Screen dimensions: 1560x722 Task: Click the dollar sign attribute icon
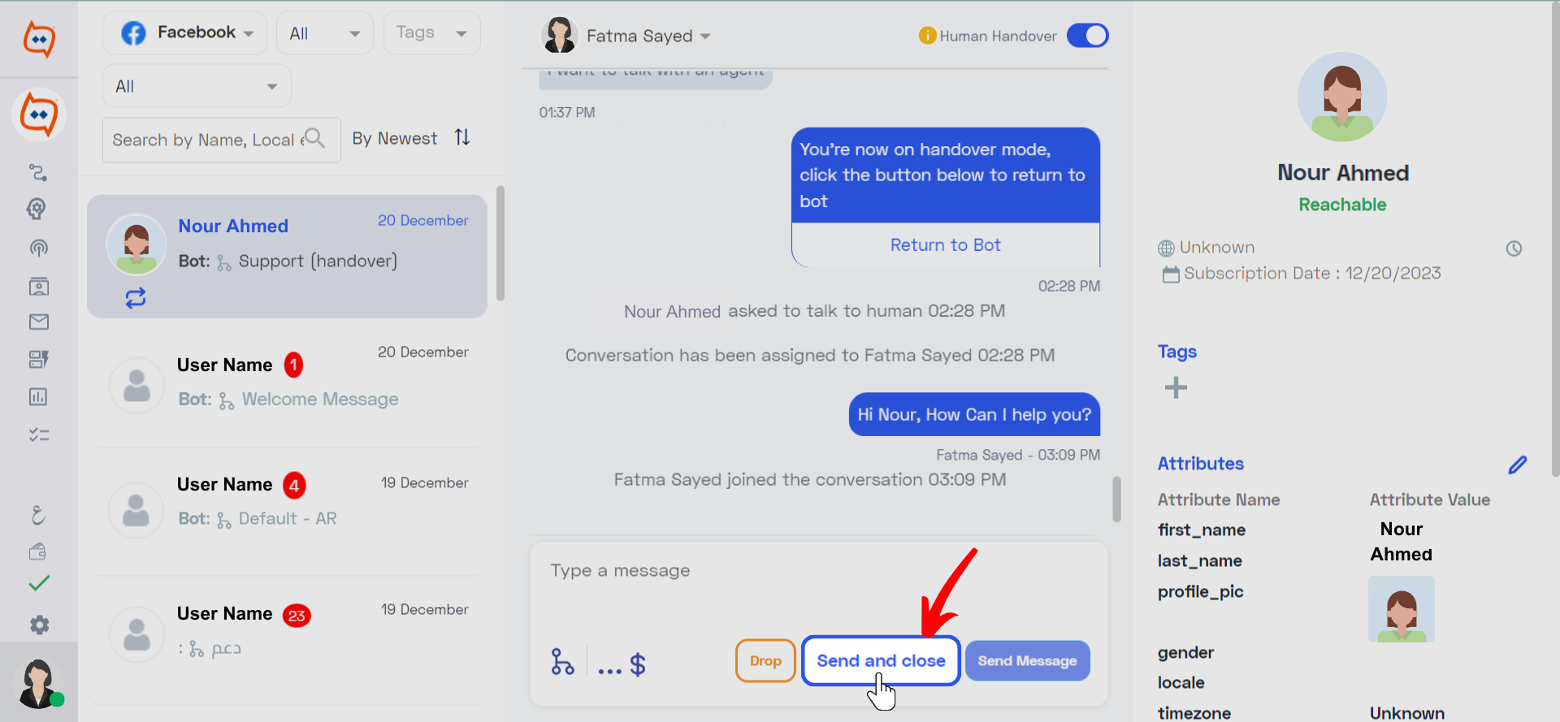click(x=638, y=664)
